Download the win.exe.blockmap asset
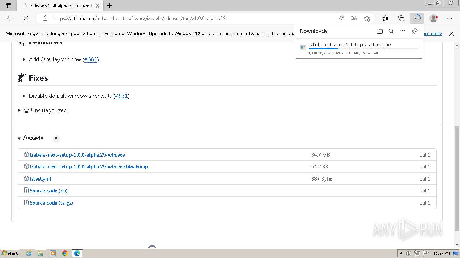 pyautogui.click(x=89, y=167)
